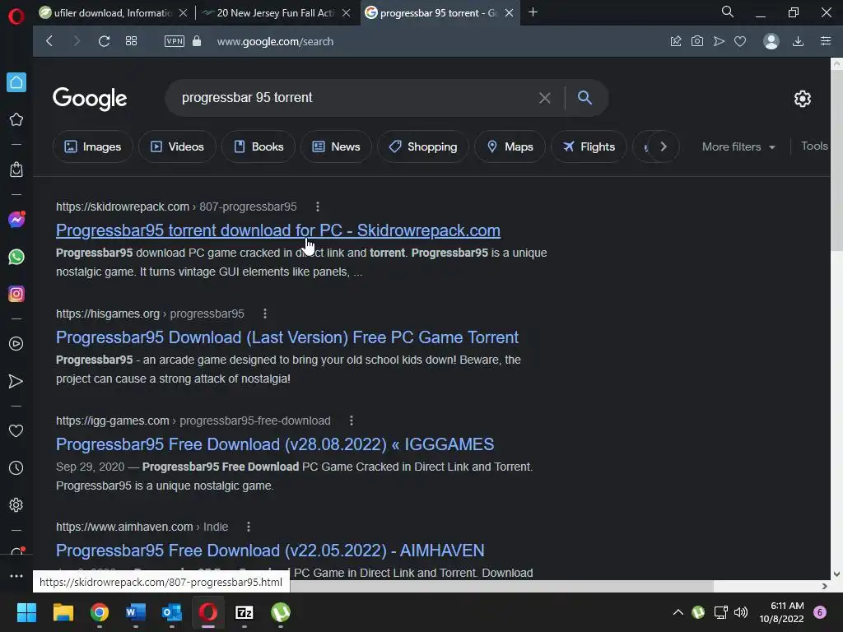Expand the More filters dropdown

pyautogui.click(x=738, y=146)
